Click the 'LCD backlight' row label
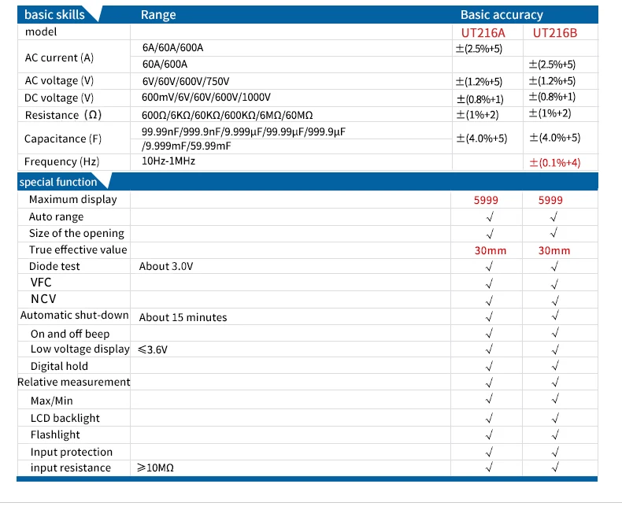This screenshot has width=622, height=510. [65, 419]
